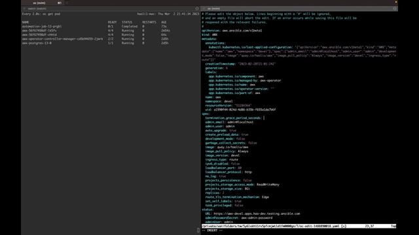The width and height of the screenshot is (419, 235).
Task: Click the 'labels:' key
Action: [211, 72]
